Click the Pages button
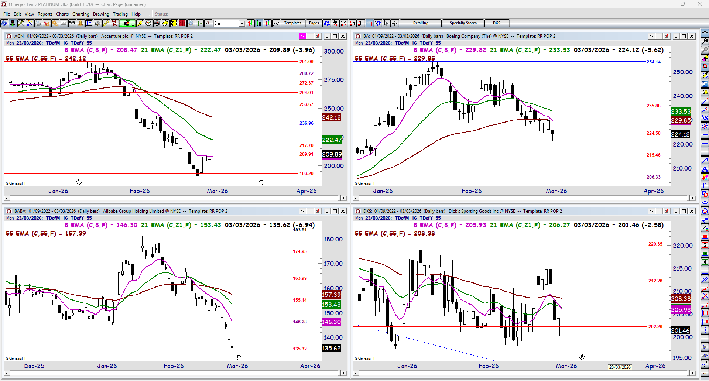Viewport: 709px width, 381px height. click(314, 23)
